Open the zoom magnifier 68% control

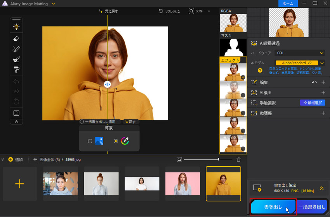coord(196,11)
